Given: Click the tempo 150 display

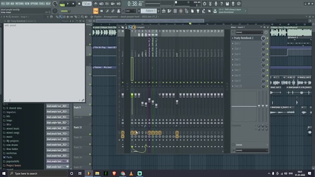Looking at the screenshot, I should point(87,4).
